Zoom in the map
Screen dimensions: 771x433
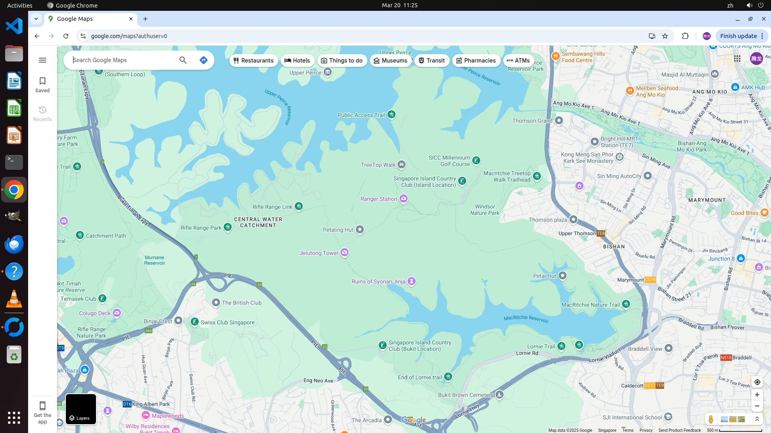point(757,395)
